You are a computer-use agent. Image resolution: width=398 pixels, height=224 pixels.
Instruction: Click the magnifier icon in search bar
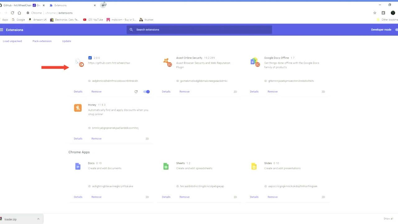(x=131, y=30)
